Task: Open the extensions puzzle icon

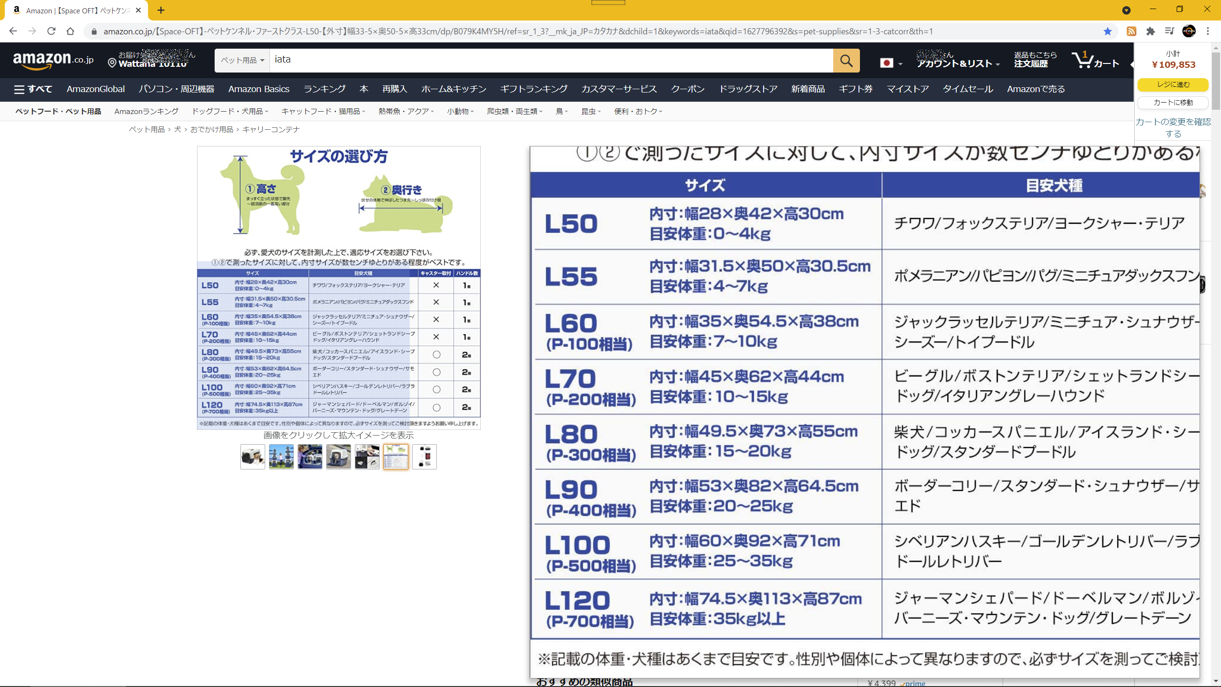Action: [1150, 31]
